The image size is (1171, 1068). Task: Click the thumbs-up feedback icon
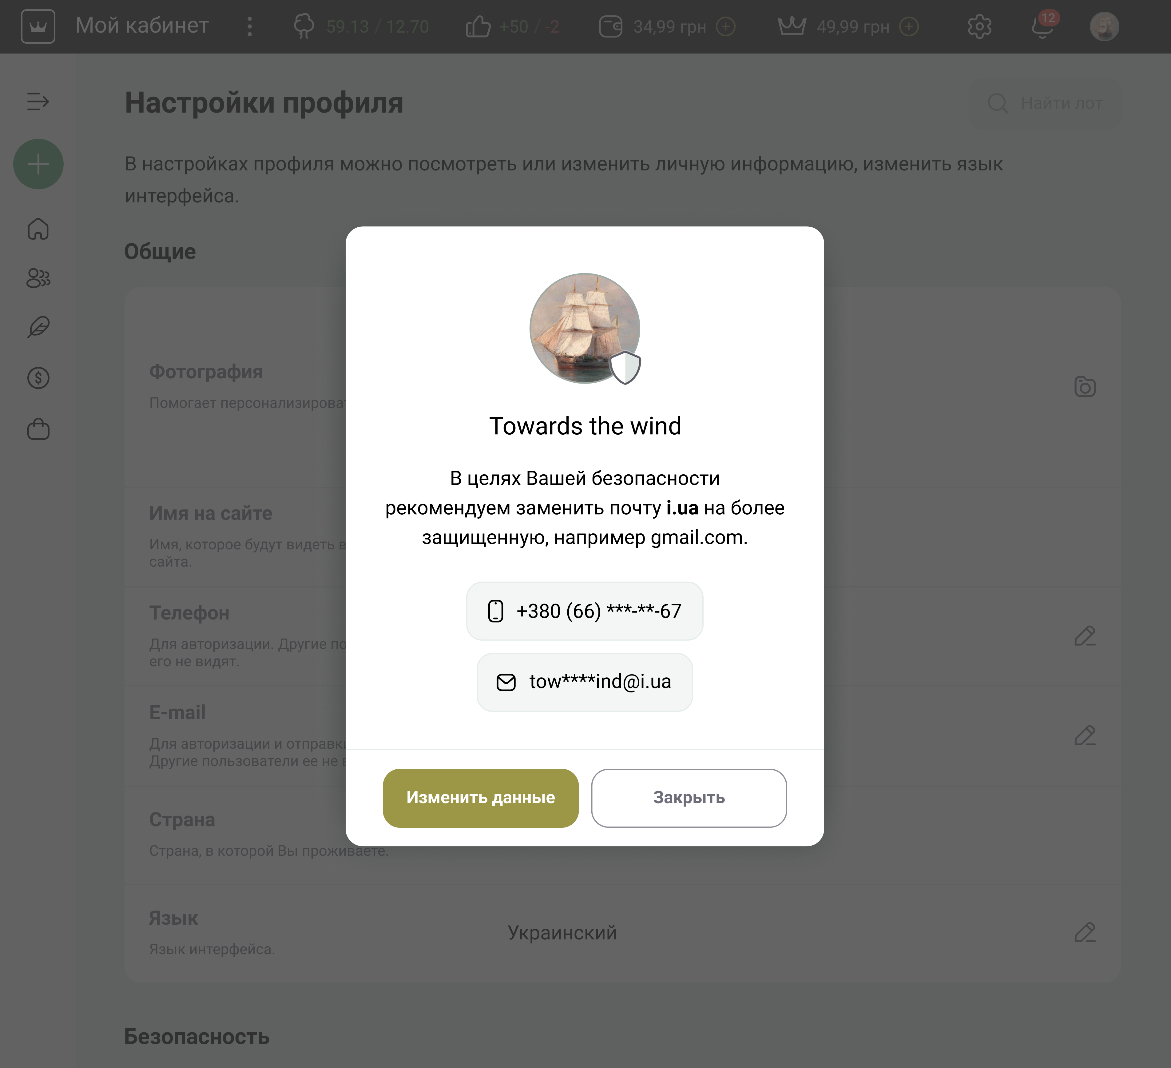pyautogui.click(x=478, y=26)
